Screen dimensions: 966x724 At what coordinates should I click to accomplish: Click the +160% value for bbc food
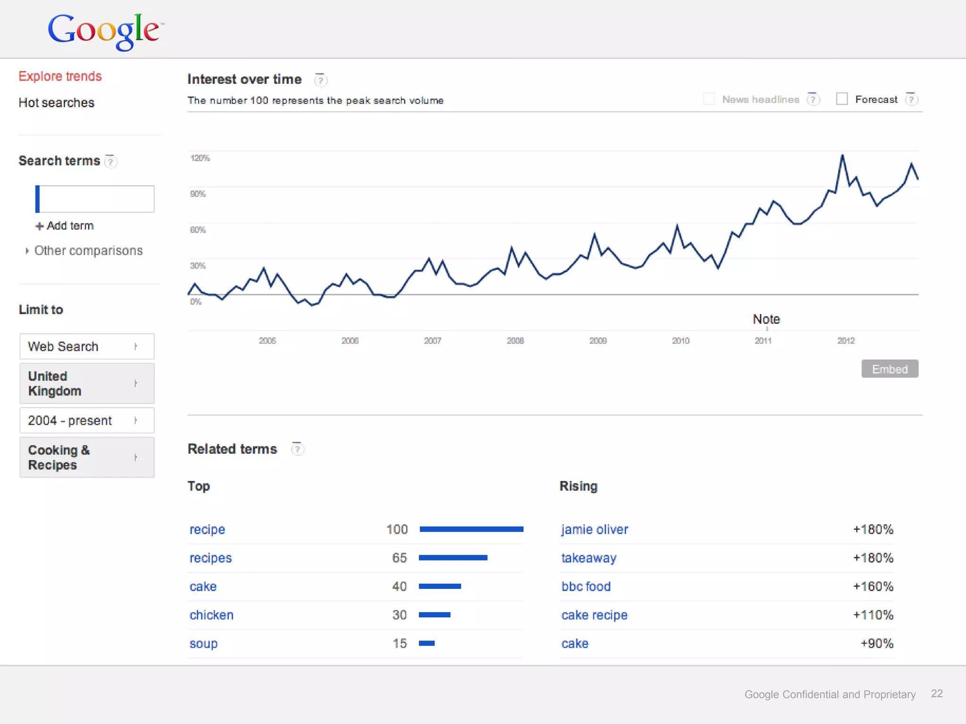873,586
